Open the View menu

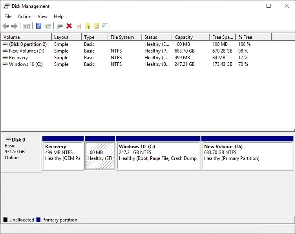coord(42,16)
